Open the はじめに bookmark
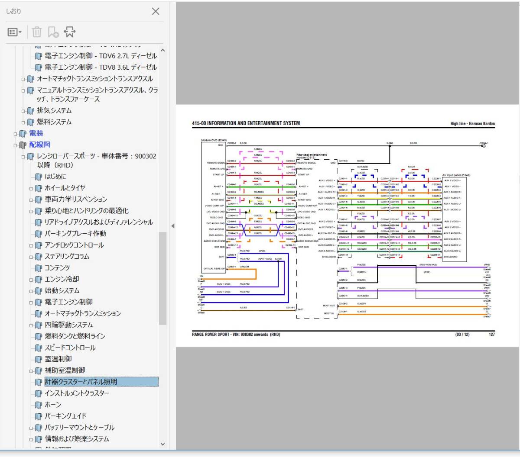 point(55,177)
